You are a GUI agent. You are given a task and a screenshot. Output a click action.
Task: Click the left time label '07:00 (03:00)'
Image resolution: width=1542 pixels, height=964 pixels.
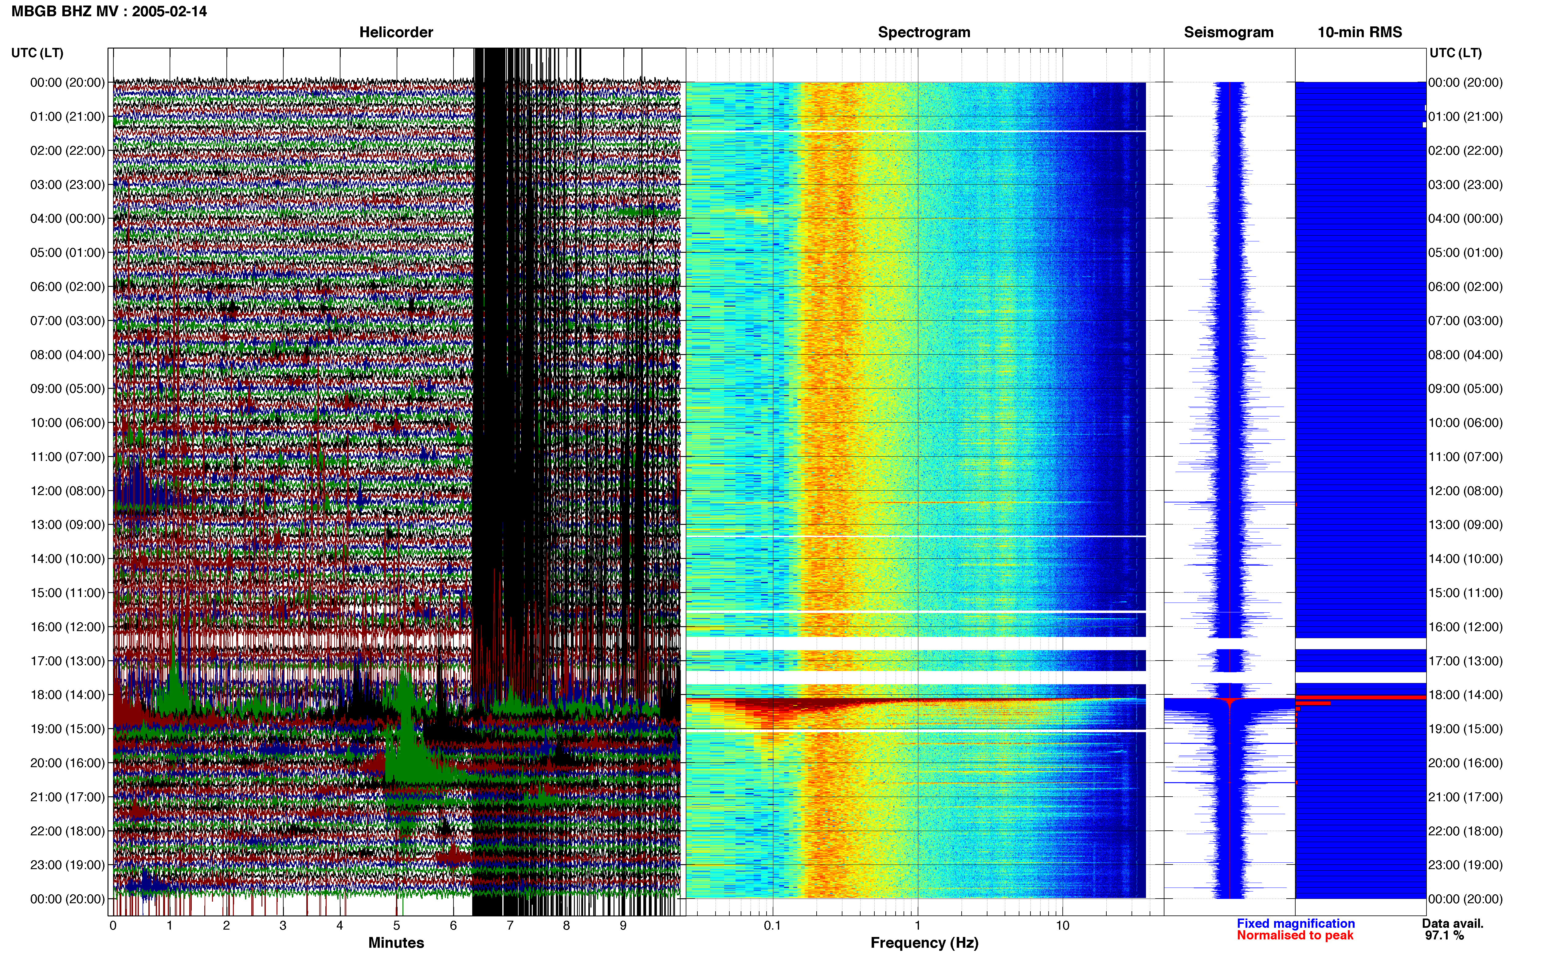68,321
